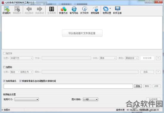The width and height of the screenshot is (164, 113).
Task: Enable the 加图标 checkbox
Action: 4,67
